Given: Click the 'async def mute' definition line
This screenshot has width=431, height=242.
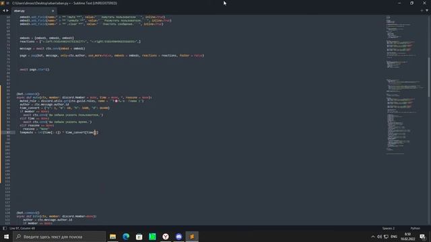Looking at the screenshot, I should [84, 97].
